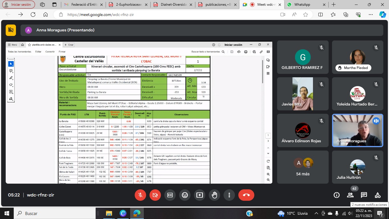Screen dimensions: 389x219
Task: Switch to the publicaciones PDF tab
Action: (217, 5)
